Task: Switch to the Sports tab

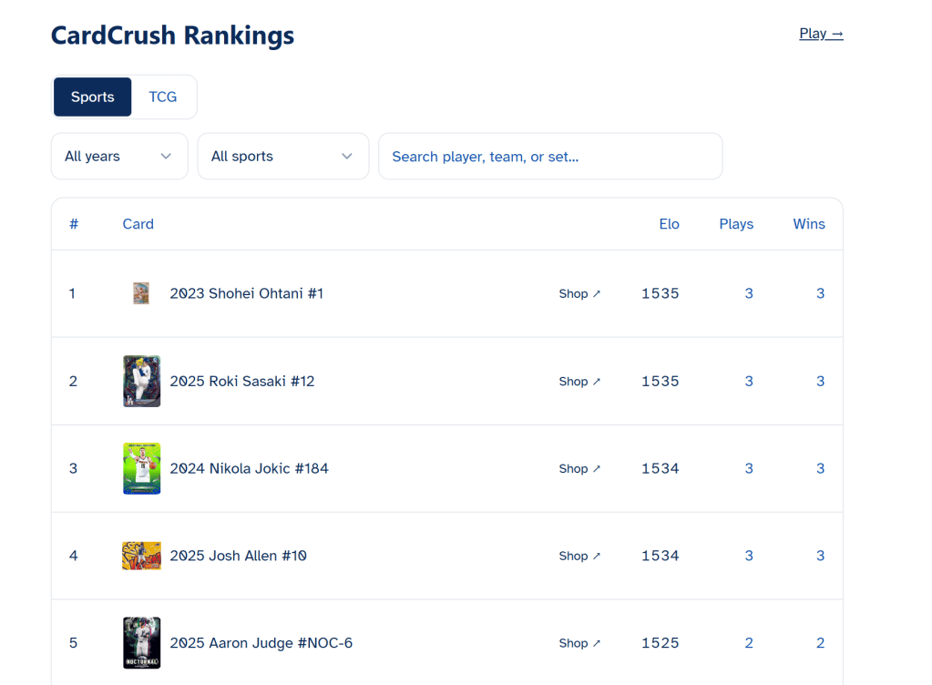Action: coord(92,97)
